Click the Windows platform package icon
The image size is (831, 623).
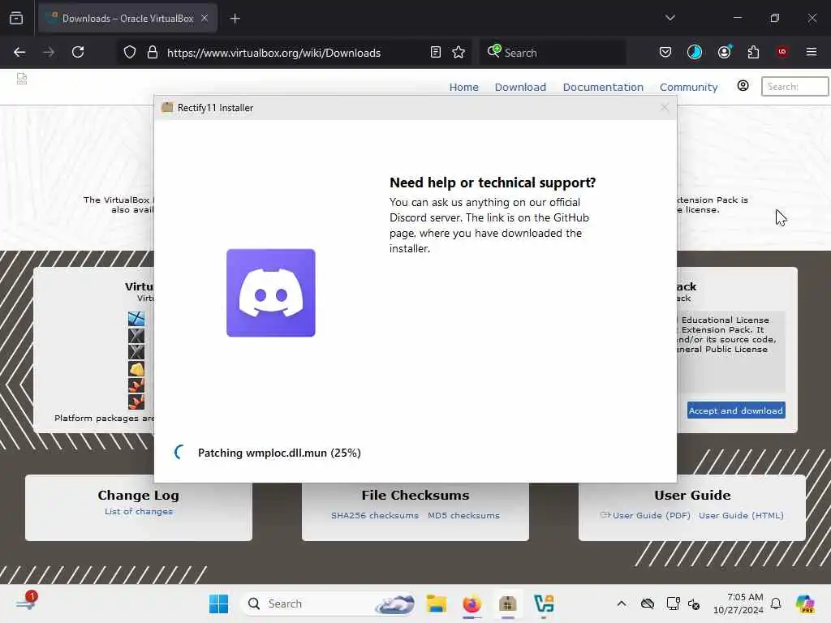(136, 319)
